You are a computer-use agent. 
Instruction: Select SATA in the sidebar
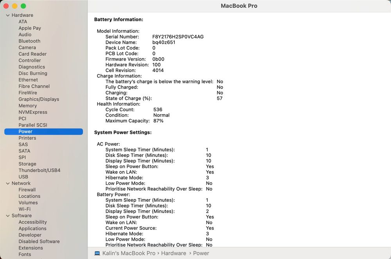pyautogui.click(x=24, y=151)
